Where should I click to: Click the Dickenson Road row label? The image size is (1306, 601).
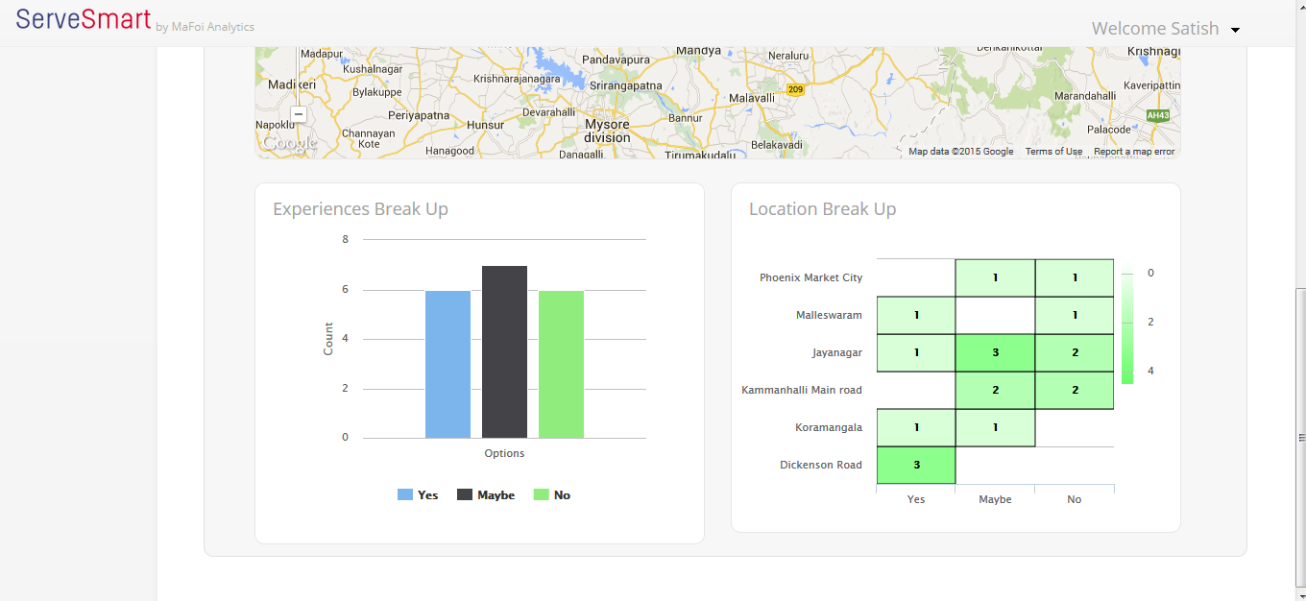tap(821, 466)
